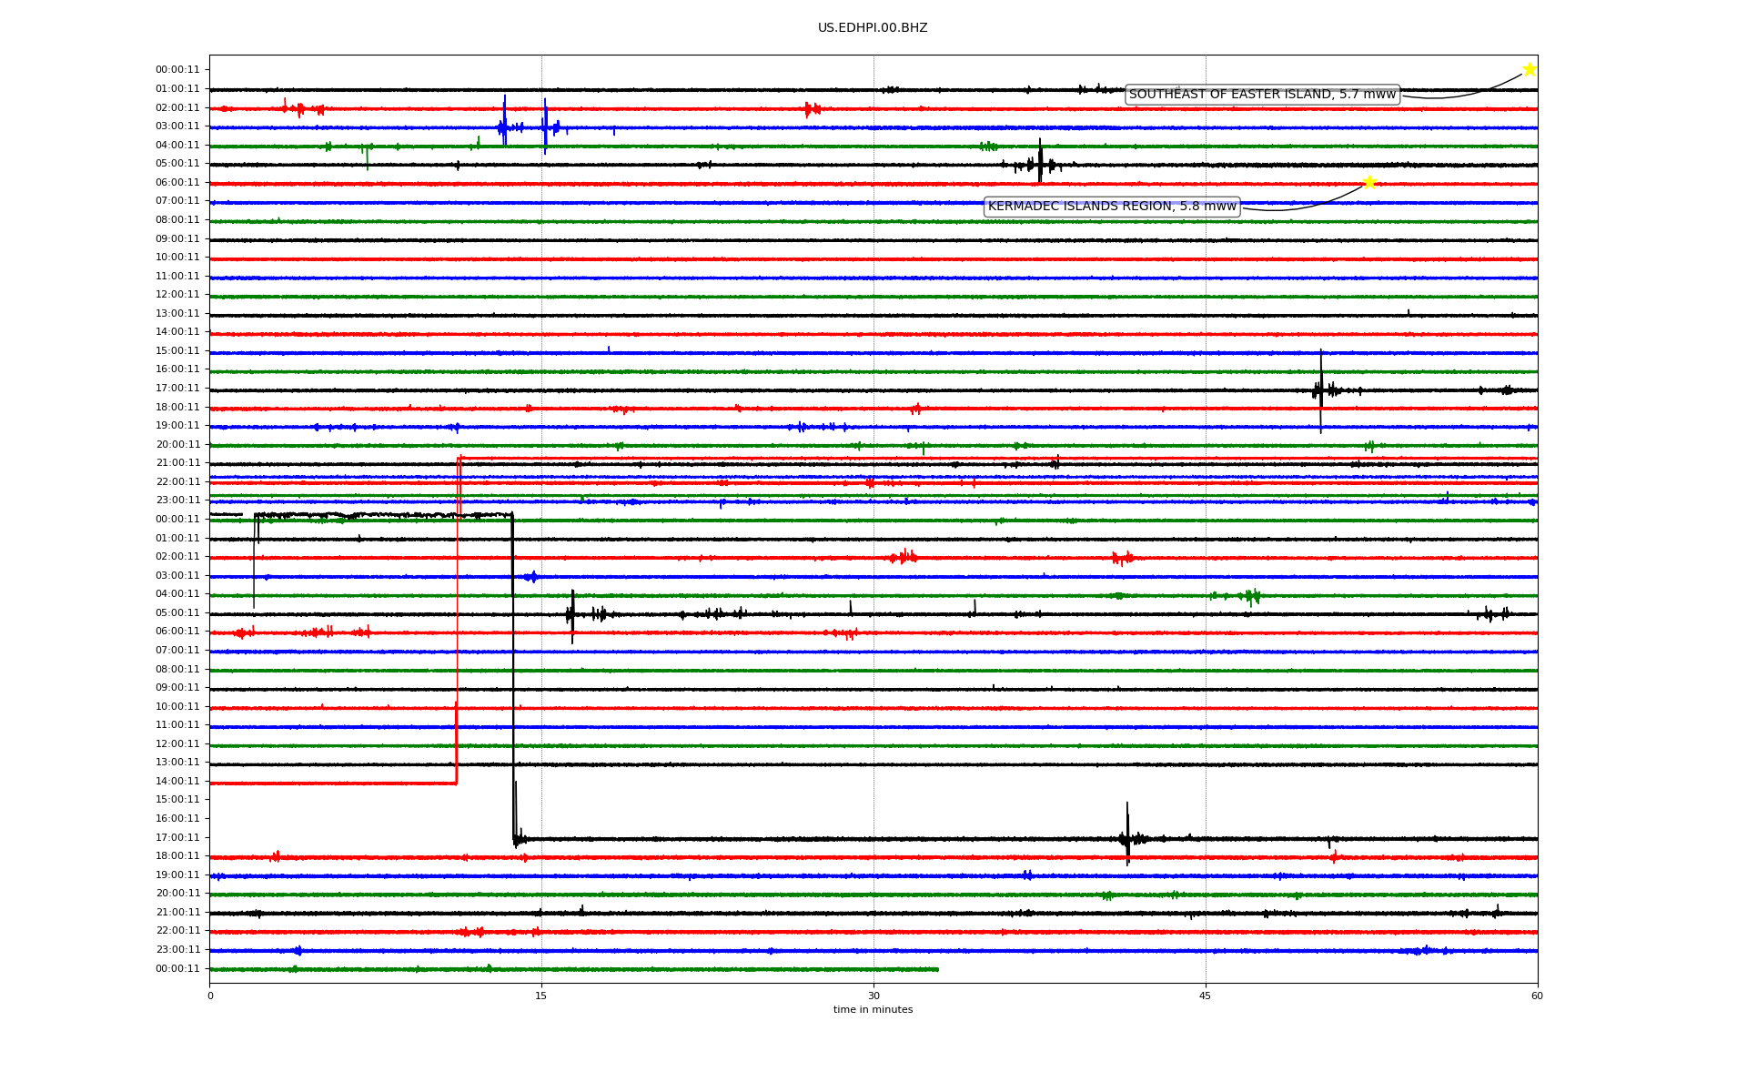Click the KERMADEC ISLANDS REGION 5.8 mww label
This screenshot has height=1092, width=1747.
pos(1111,207)
